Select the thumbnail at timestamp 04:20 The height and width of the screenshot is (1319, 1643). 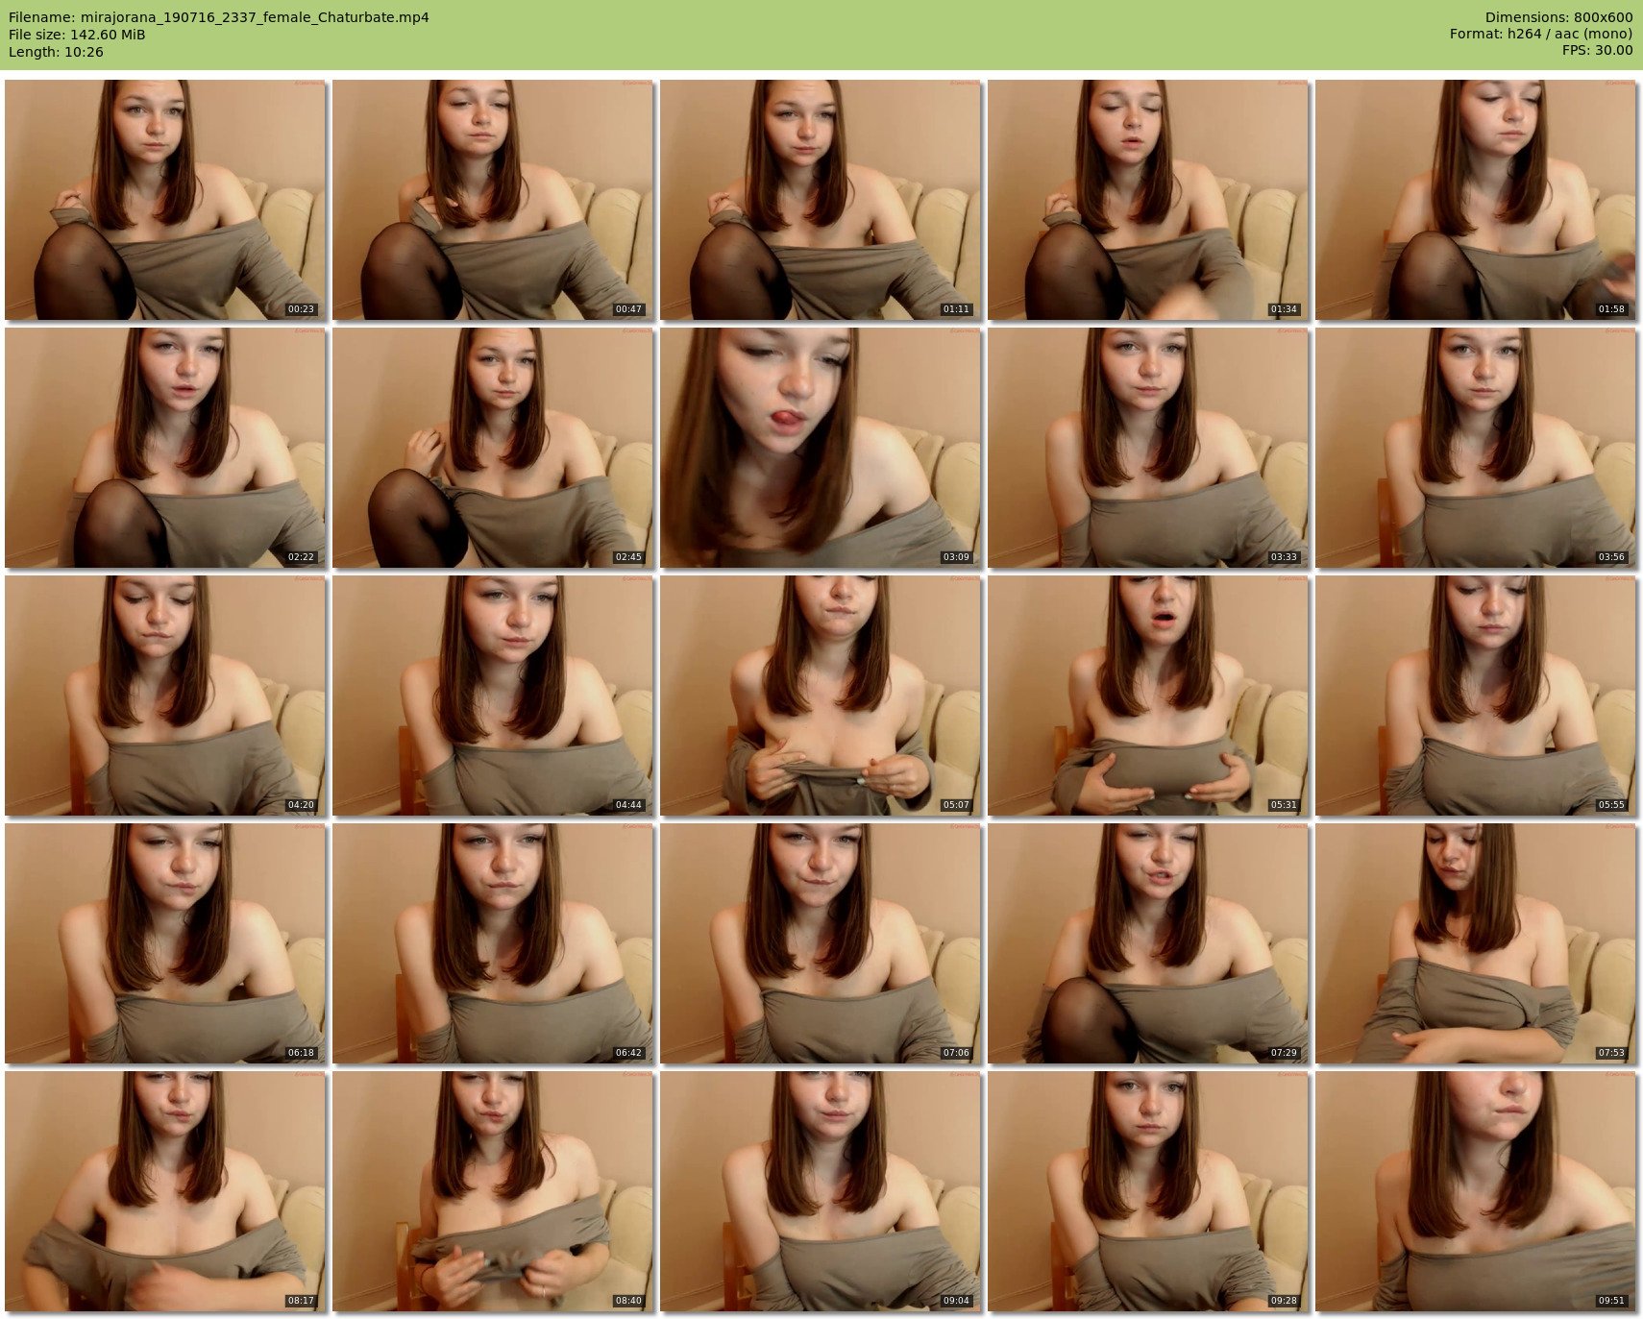click(x=165, y=696)
